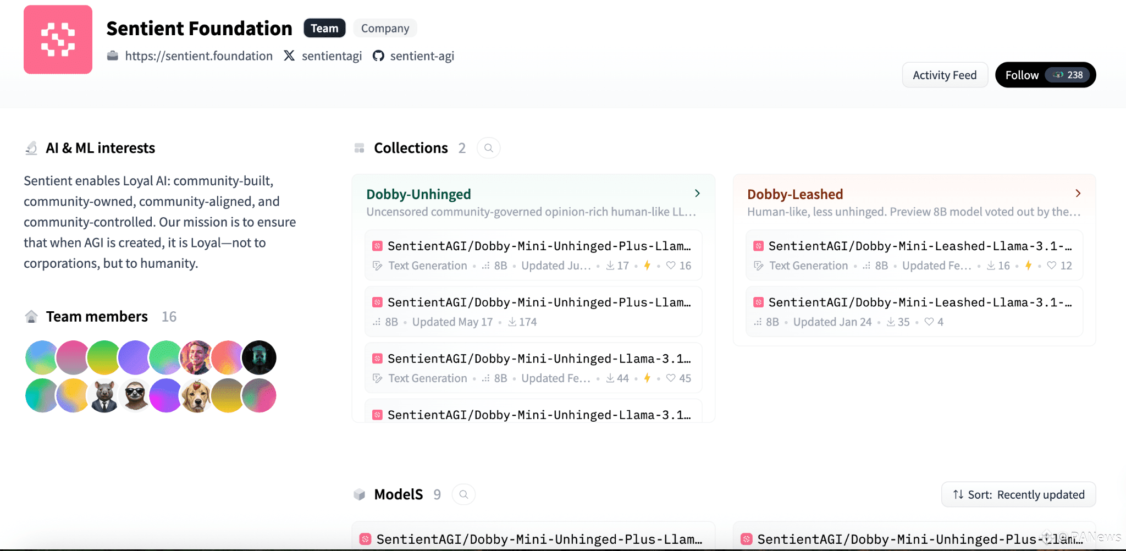This screenshot has width=1126, height=551.
Task: Open the search icon next to Models
Action: click(463, 494)
